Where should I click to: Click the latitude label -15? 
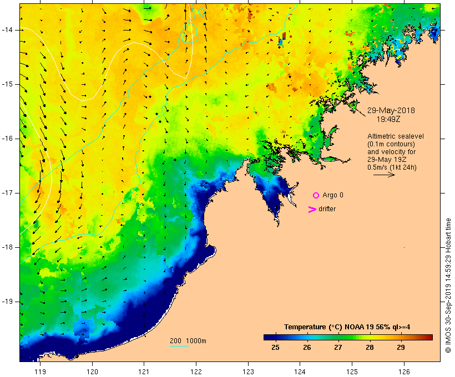(7, 84)
